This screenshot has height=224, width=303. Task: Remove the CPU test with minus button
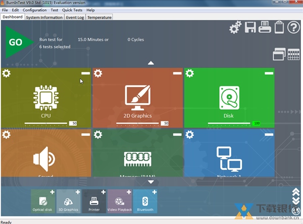point(85,73)
